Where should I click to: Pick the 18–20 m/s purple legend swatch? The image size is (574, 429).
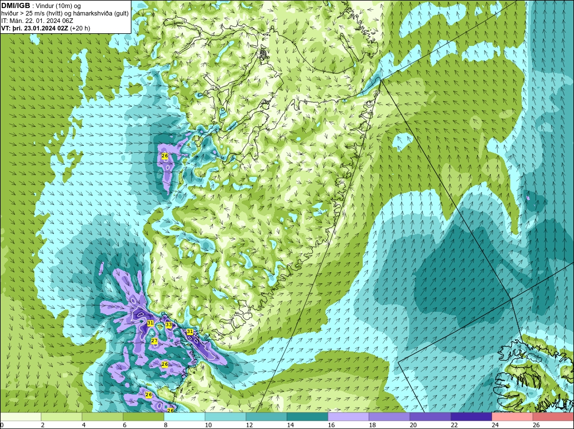click(x=390, y=417)
